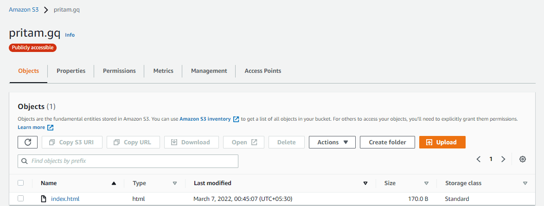The height and width of the screenshot is (206, 544).
Task: Select all objects with header checkbox
Action: click(x=21, y=183)
